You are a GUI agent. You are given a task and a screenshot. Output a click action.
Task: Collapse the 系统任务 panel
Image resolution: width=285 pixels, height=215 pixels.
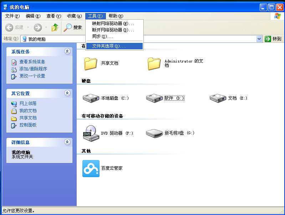(x=67, y=51)
